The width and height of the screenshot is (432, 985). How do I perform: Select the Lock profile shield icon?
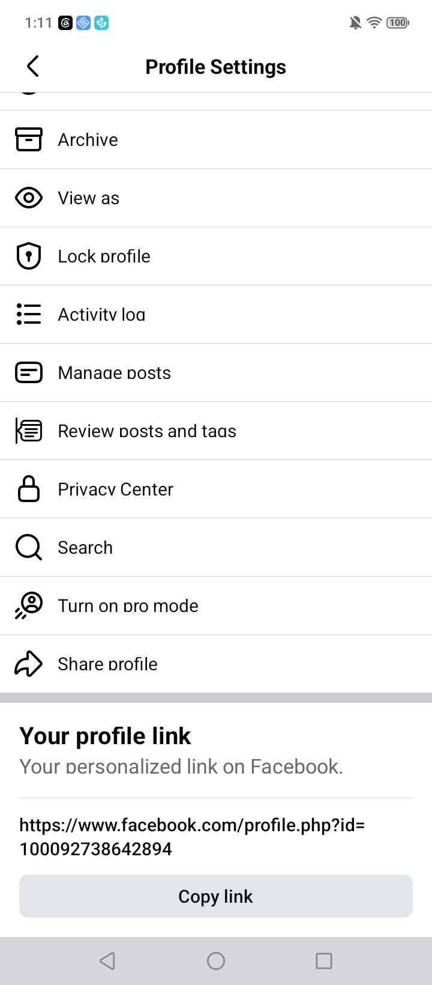click(29, 256)
